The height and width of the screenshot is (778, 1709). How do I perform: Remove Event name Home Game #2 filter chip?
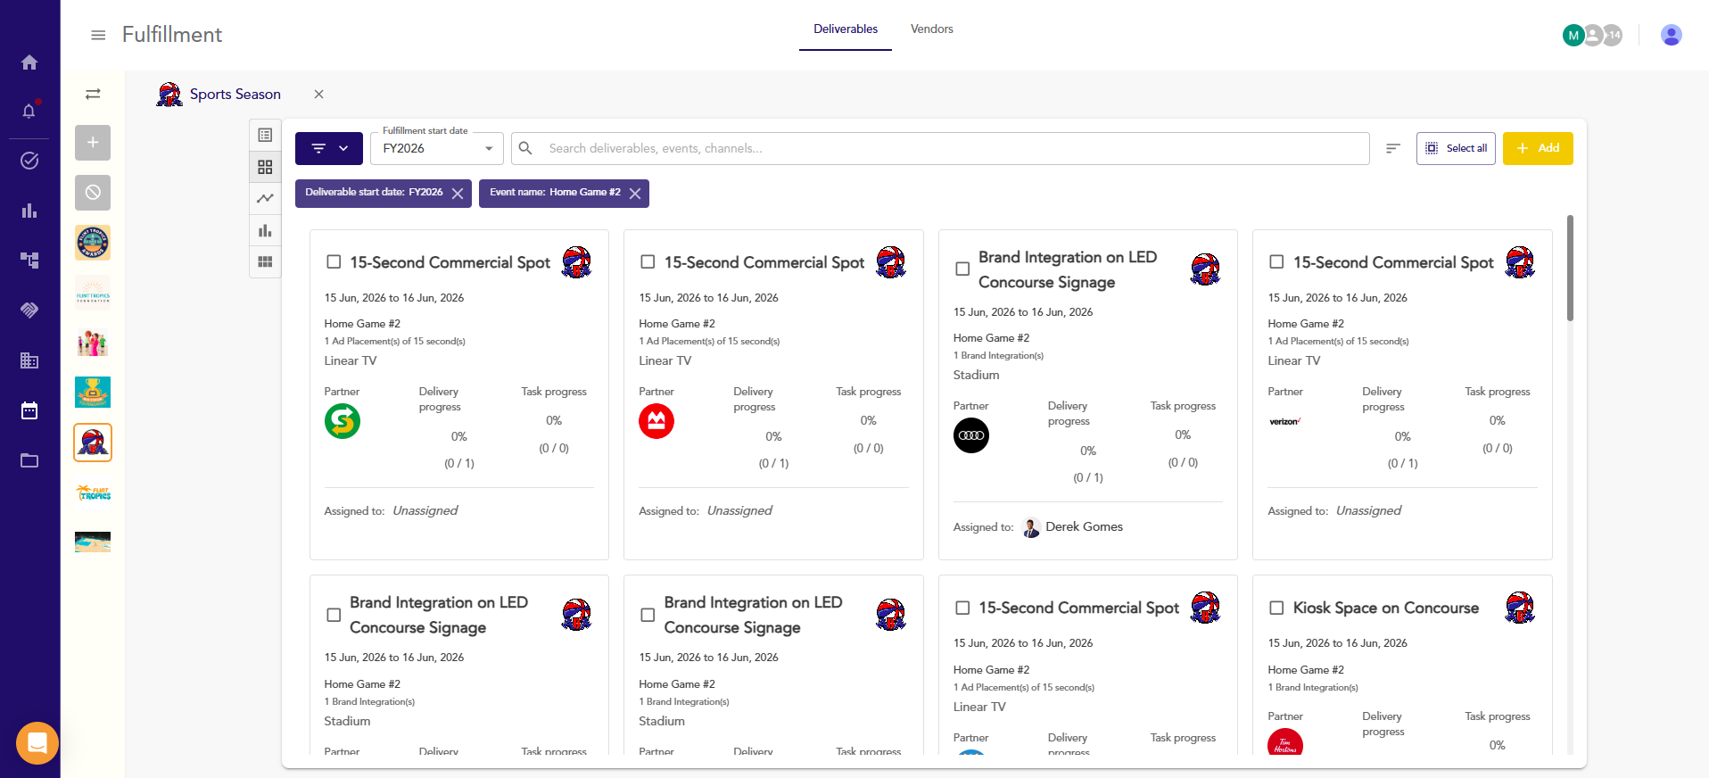[635, 194]
